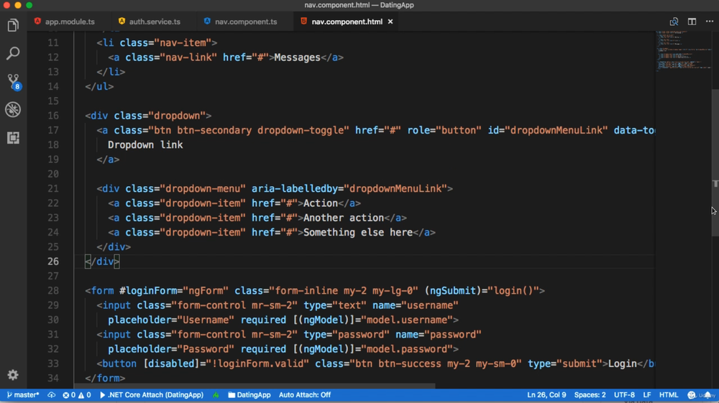The height and width of the screenshot is (403, 719).
Task: Click the code minimap preview
Action: click(x=682, y=54)
